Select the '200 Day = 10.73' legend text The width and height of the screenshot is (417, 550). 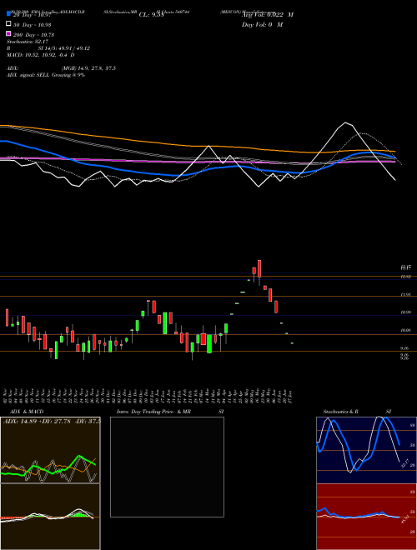click(x=33, y=35)
